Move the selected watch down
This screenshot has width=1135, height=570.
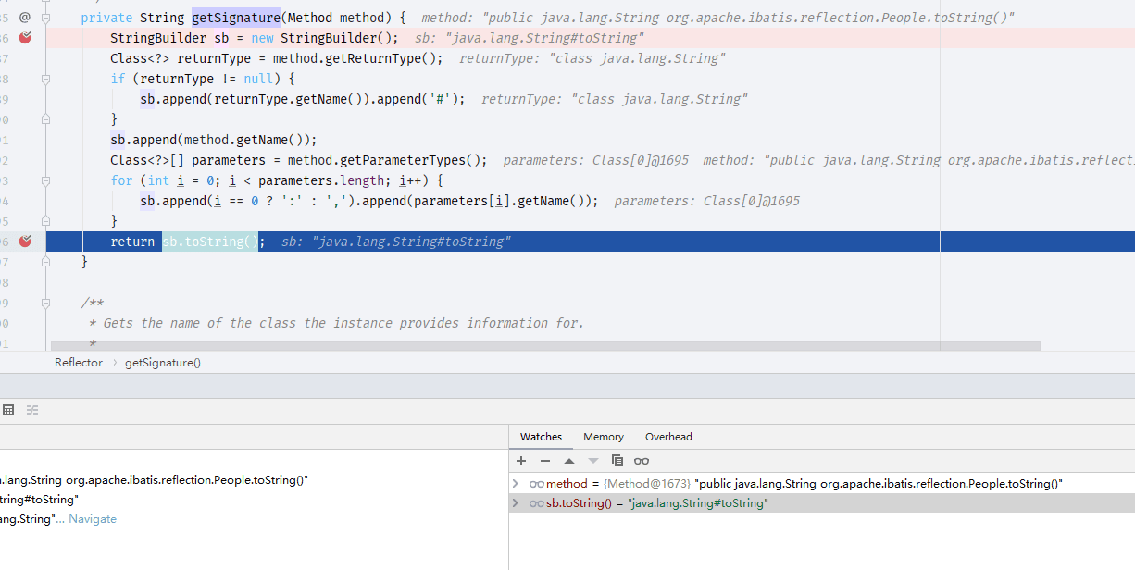click(x=593, y=461)
